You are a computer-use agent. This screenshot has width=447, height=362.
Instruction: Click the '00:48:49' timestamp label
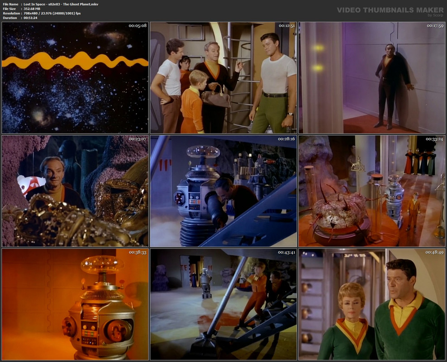(435, 252)
